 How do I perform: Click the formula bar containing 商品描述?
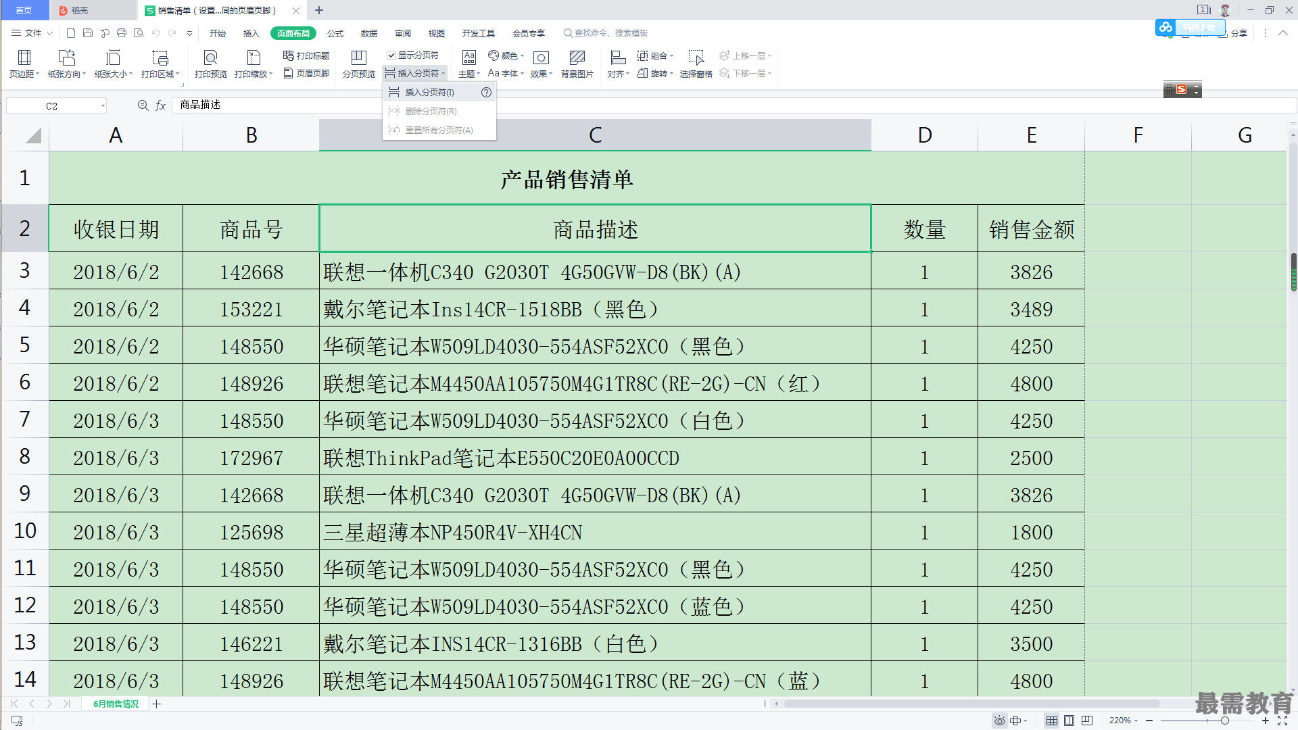(x=734, y=105)
